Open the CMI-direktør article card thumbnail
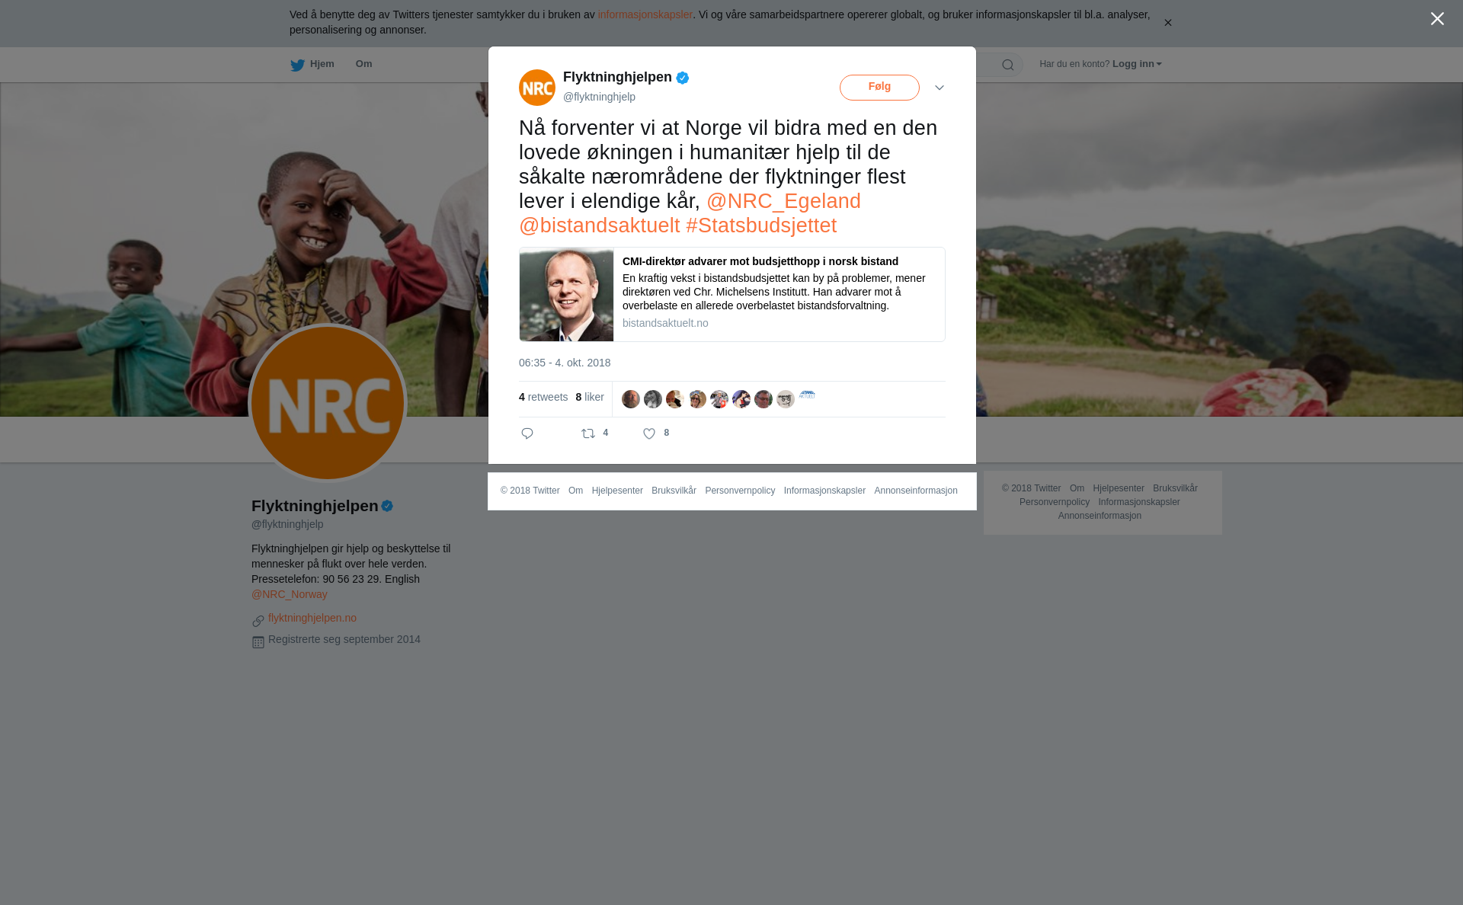1463x905 pixels. click(566, 294)
